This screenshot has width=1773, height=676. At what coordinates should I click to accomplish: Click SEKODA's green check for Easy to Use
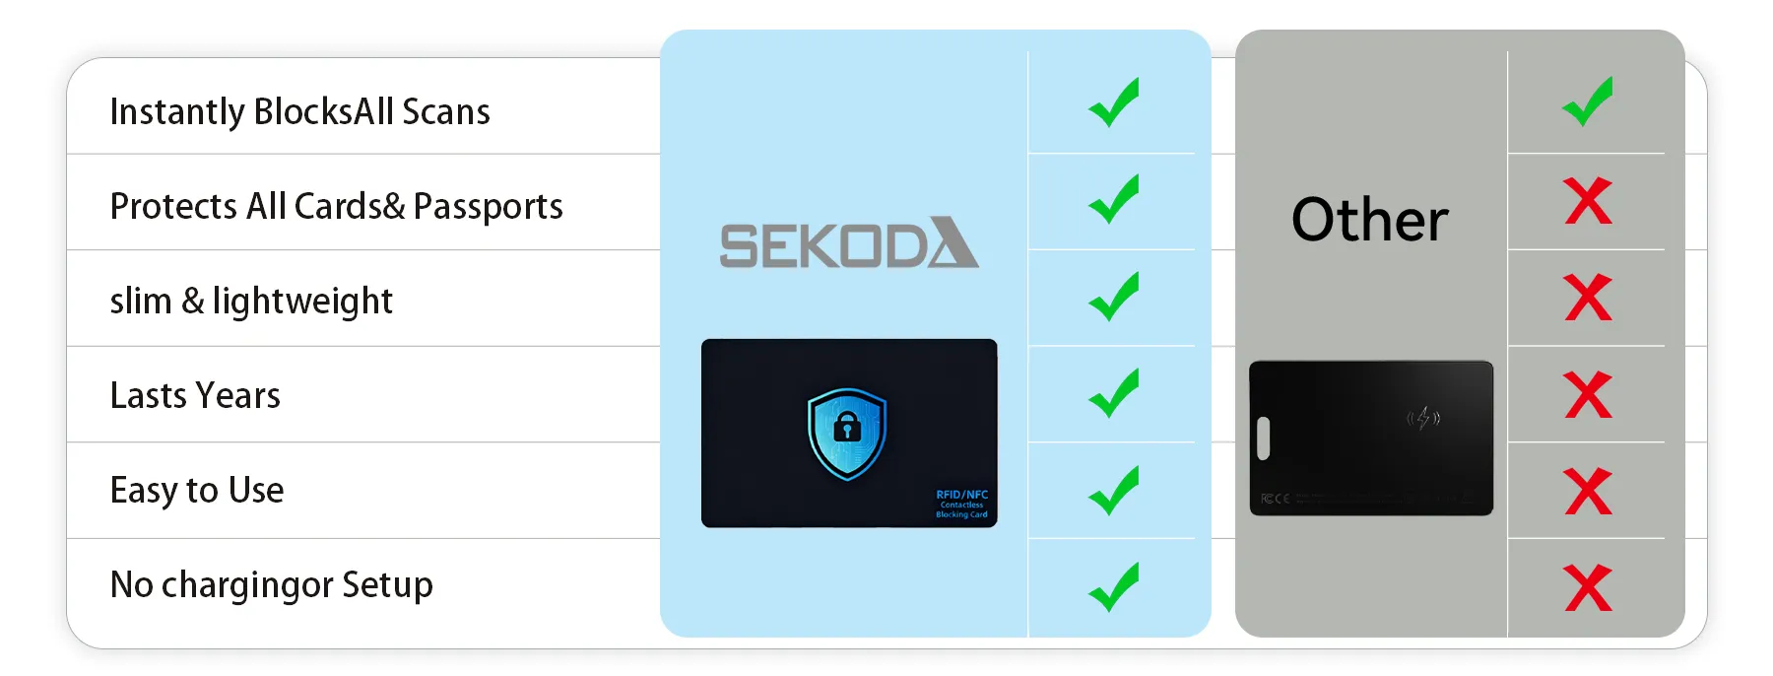click(1114, 490)
